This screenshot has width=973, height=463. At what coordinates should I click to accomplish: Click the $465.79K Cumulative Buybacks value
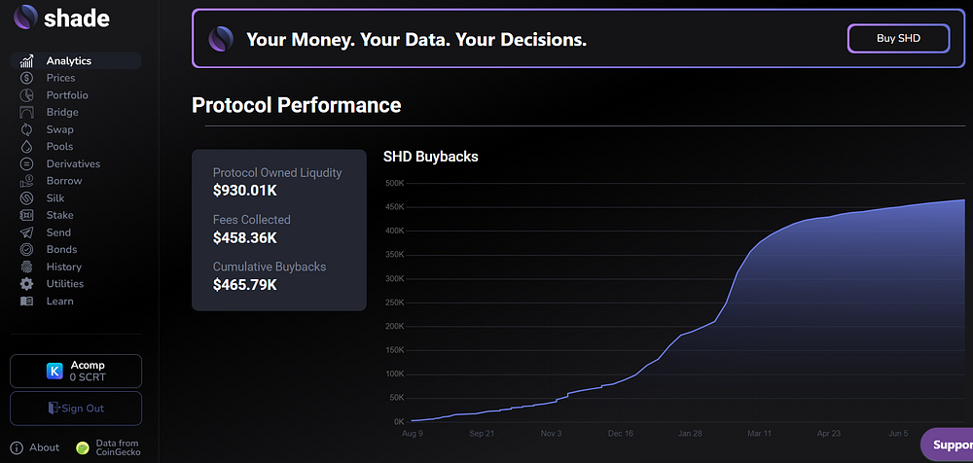click(244, 285)
